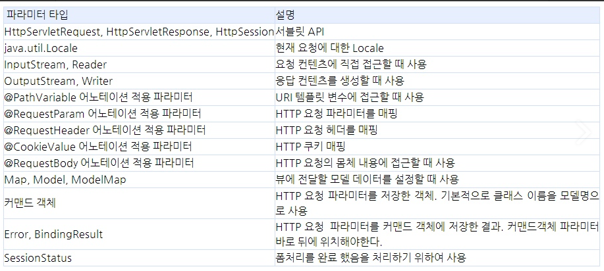Select the 'OutputStream, Writer' cell
This screenshot has width=604, height=271.
(x=139, y=81)
